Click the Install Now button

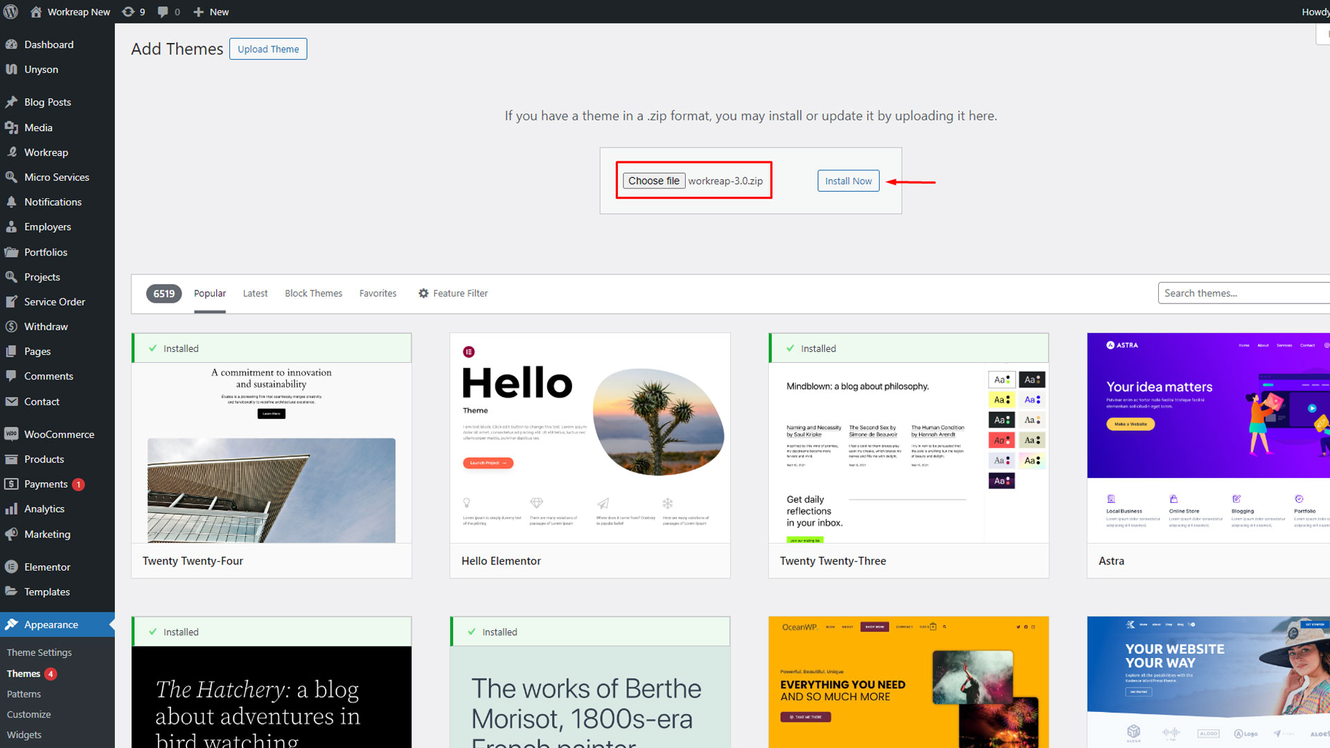click(848, 181)
